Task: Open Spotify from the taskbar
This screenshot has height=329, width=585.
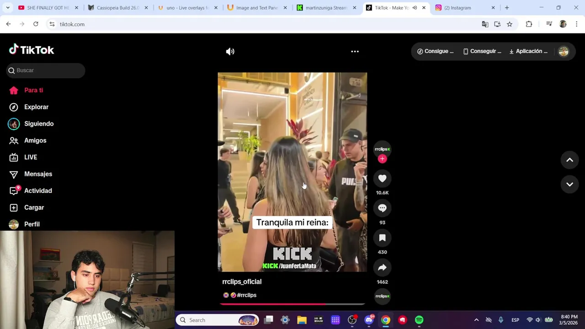Action: (419, 320)
